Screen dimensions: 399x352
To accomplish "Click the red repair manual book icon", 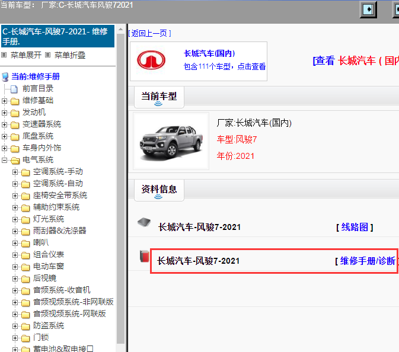I will 144,256.
